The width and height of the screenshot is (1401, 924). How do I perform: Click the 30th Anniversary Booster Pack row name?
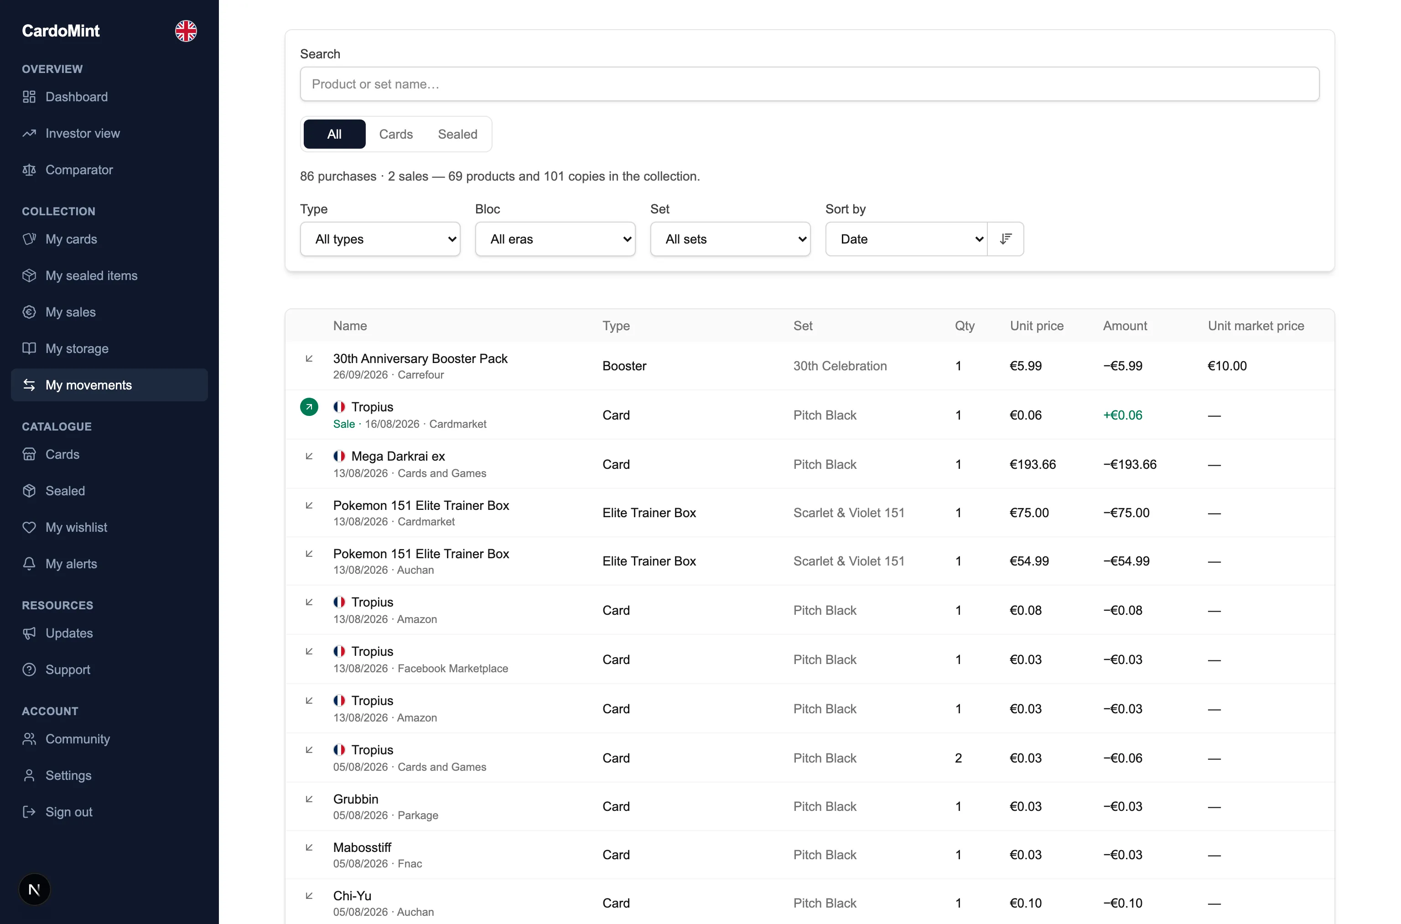(420, 358)
